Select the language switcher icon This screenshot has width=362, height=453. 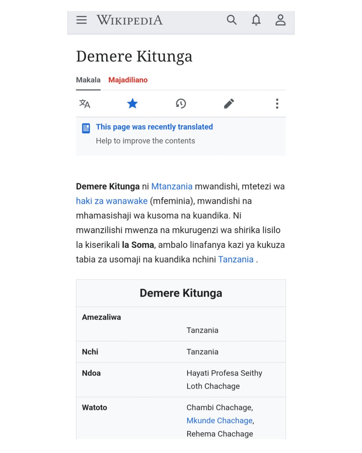84,103
